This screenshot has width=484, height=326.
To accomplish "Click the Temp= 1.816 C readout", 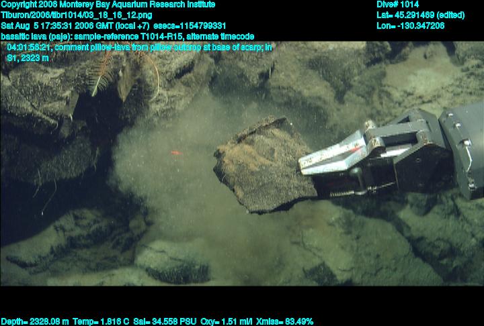I will pyautogui.click(x=101, y=322).
